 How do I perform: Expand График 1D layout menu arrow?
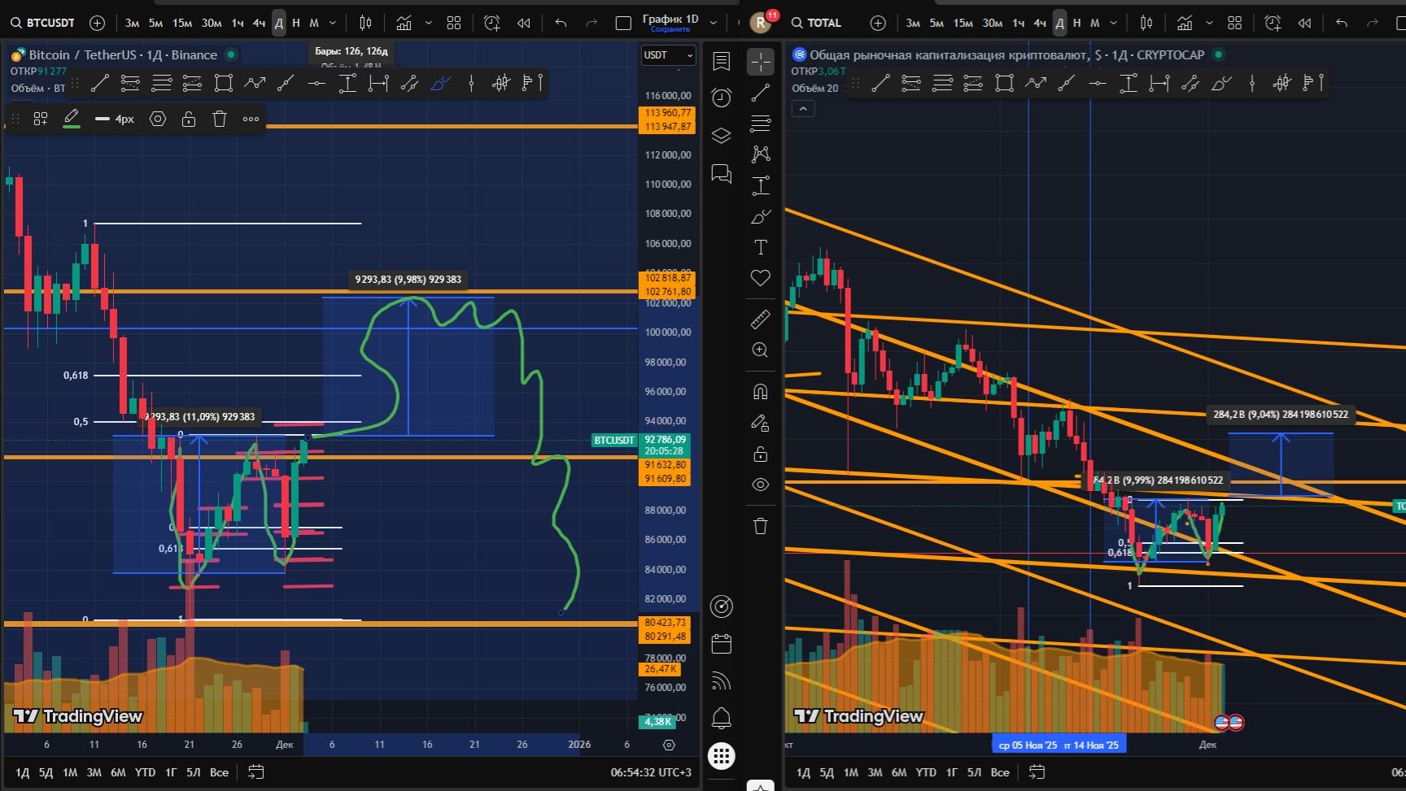[714, 23]
